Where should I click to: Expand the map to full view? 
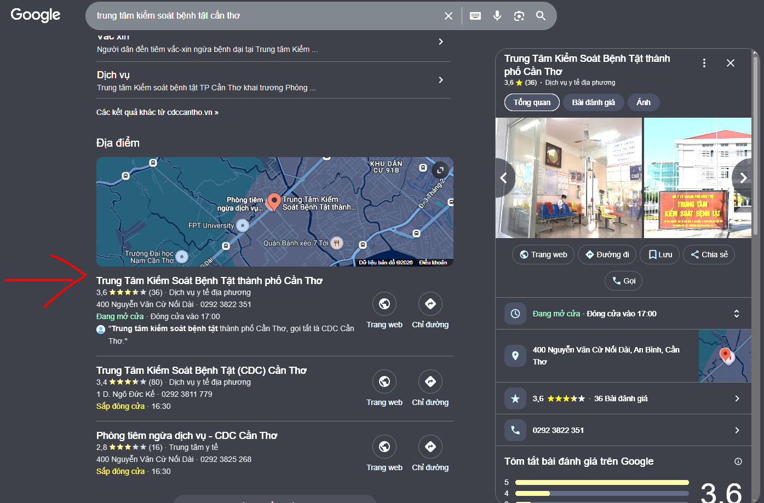[440, 170]
